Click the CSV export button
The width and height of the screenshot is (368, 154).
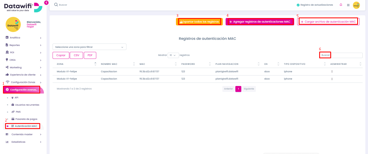coord(77,55)
